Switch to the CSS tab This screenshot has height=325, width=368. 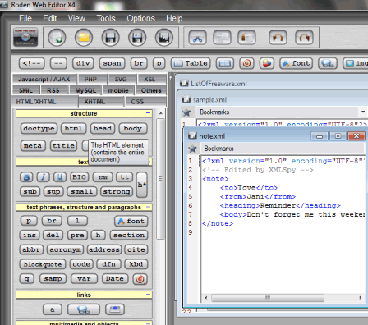145,102
